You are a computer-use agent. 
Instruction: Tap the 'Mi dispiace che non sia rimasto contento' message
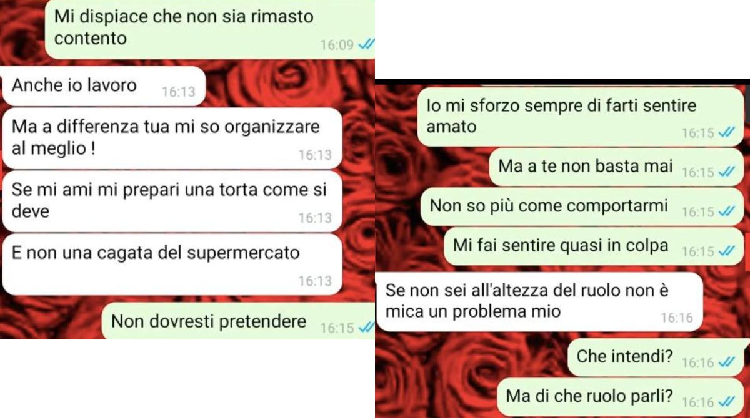pos(210,29)
